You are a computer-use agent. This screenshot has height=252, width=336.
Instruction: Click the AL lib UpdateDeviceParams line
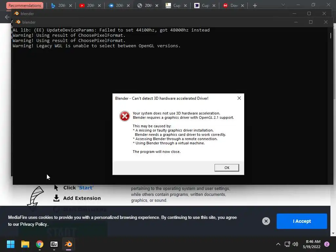(111, 30)
